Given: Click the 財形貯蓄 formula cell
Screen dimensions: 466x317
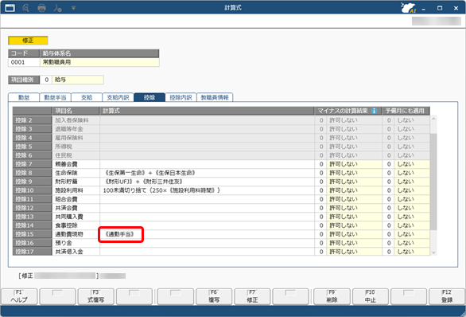Looking at the screenshot, I should 207,182.
